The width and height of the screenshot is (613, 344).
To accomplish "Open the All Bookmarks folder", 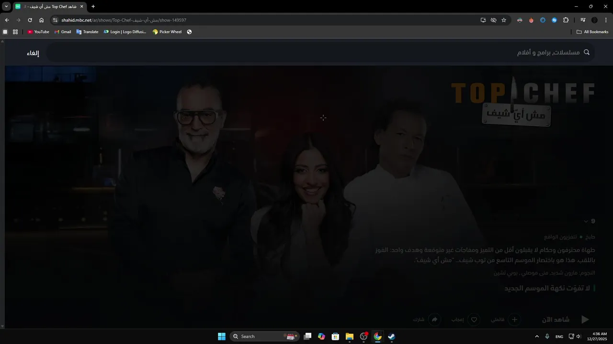I will coord(592,32).
